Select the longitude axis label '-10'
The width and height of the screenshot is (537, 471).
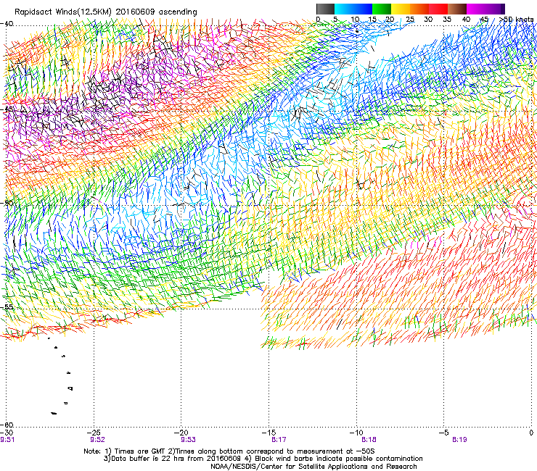click(x=356, y=433)
